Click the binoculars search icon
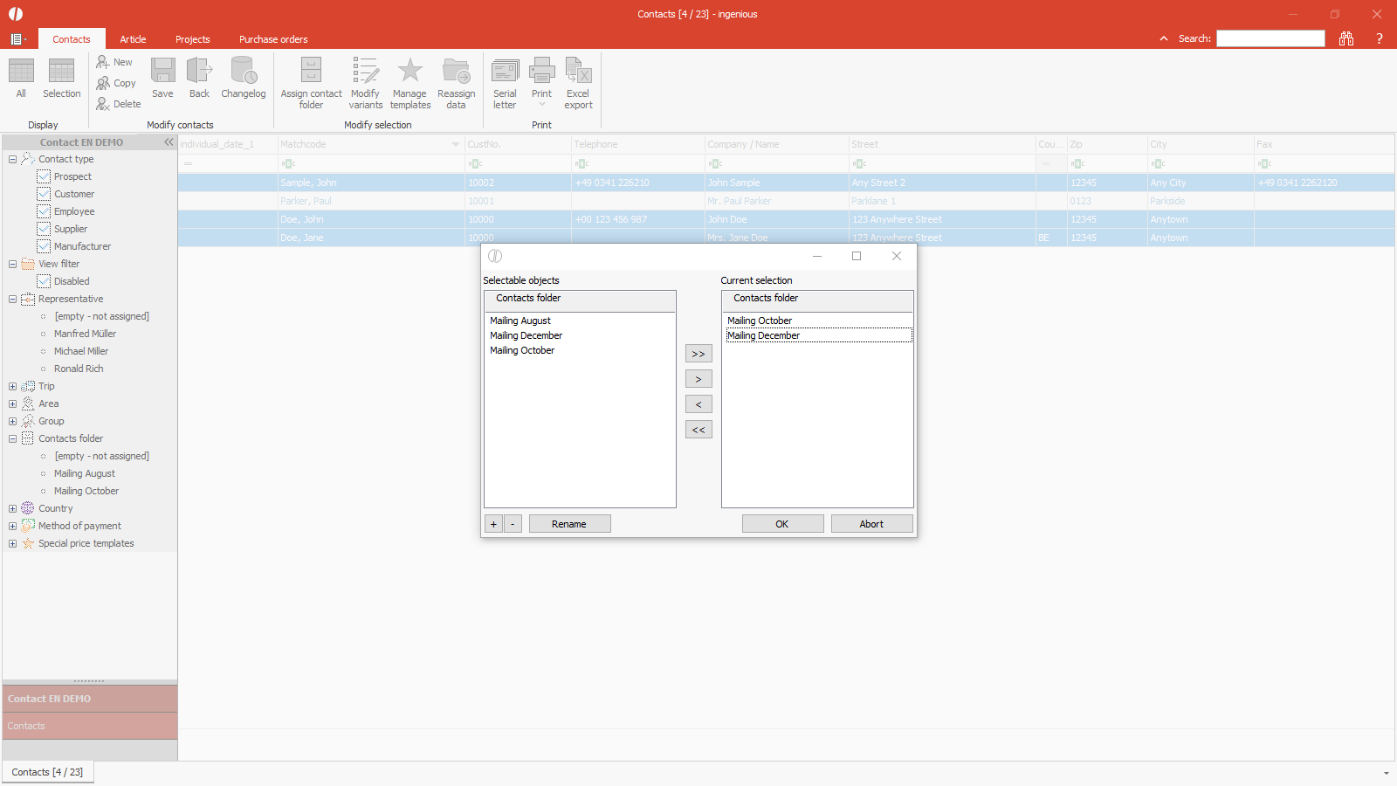Viewport: 1397px width, 786px height. point(1346,38)
